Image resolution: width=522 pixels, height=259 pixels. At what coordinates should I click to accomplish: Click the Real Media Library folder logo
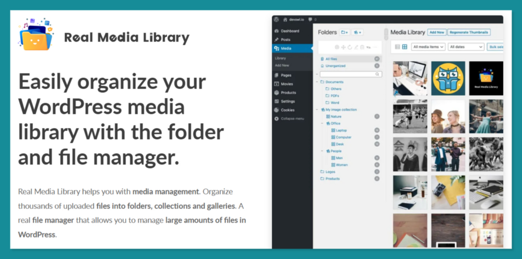click(36, 35)
